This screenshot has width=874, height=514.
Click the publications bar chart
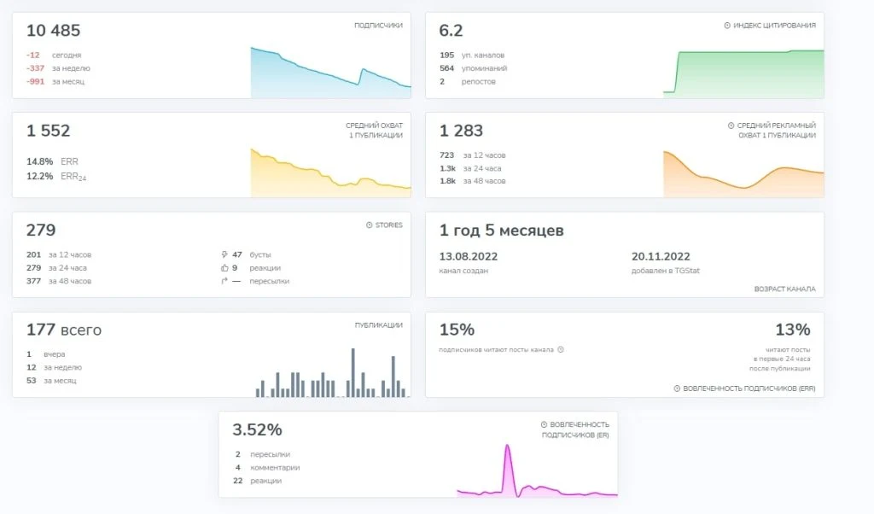tap(332, 372)
